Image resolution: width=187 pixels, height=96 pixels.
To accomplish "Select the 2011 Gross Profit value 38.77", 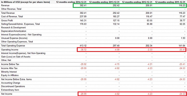I will (183, 20).
